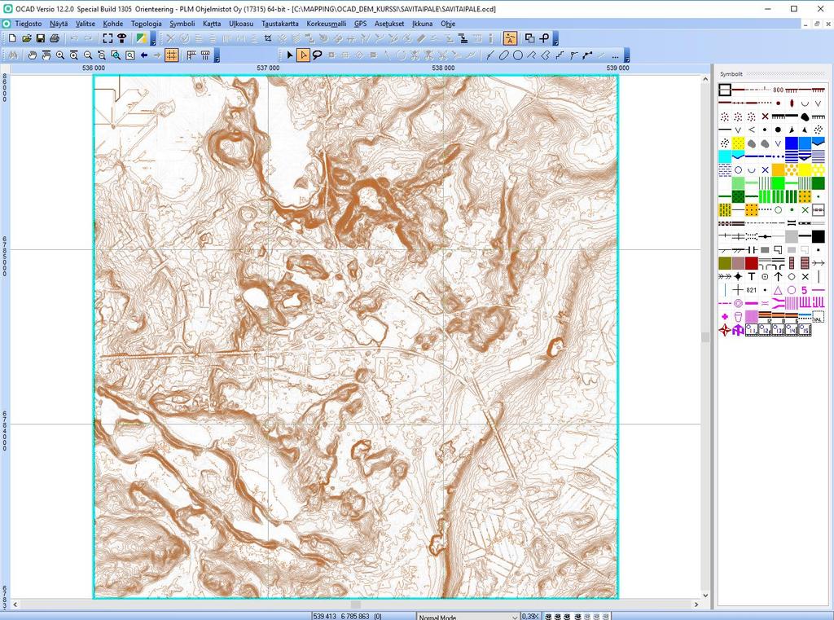Click the vertical scrollbar up arrow
Image resolution: width=834 pixels, height=620 pixels.
pyautogui.click(x=706, y=79)
